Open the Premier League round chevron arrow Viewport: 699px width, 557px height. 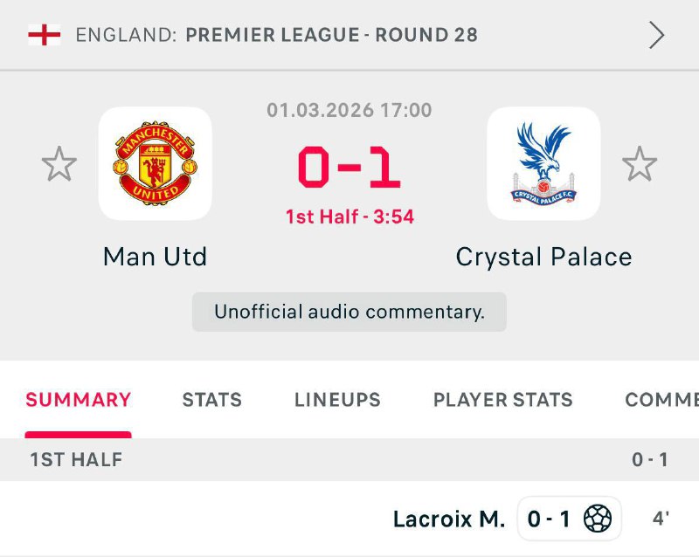656,35
